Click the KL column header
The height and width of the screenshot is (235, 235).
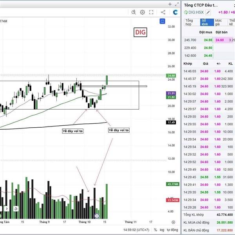tap(230, 63)
